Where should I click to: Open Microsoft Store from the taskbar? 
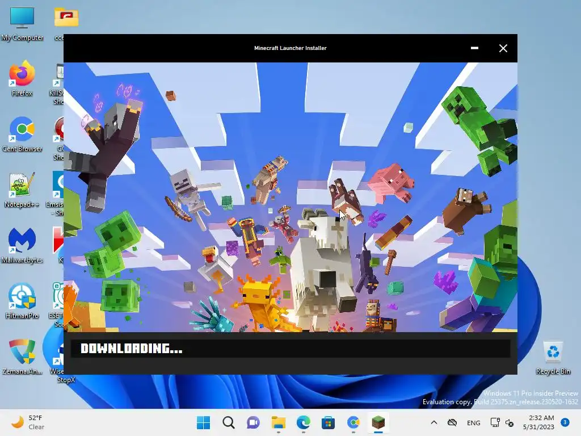[329, 422]
